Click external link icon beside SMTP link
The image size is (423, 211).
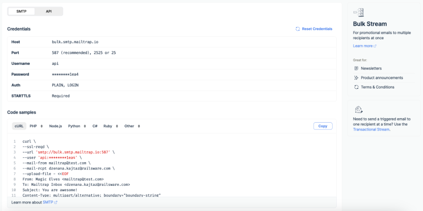coord(56,202)
